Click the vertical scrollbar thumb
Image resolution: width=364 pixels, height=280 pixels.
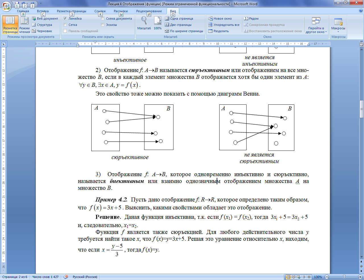tap(361, 109)
